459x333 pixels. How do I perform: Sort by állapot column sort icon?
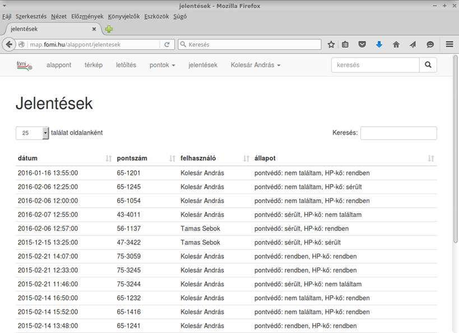click(x=431, y=159)
